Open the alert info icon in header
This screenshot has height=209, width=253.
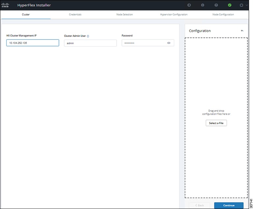tap(203, 5)
